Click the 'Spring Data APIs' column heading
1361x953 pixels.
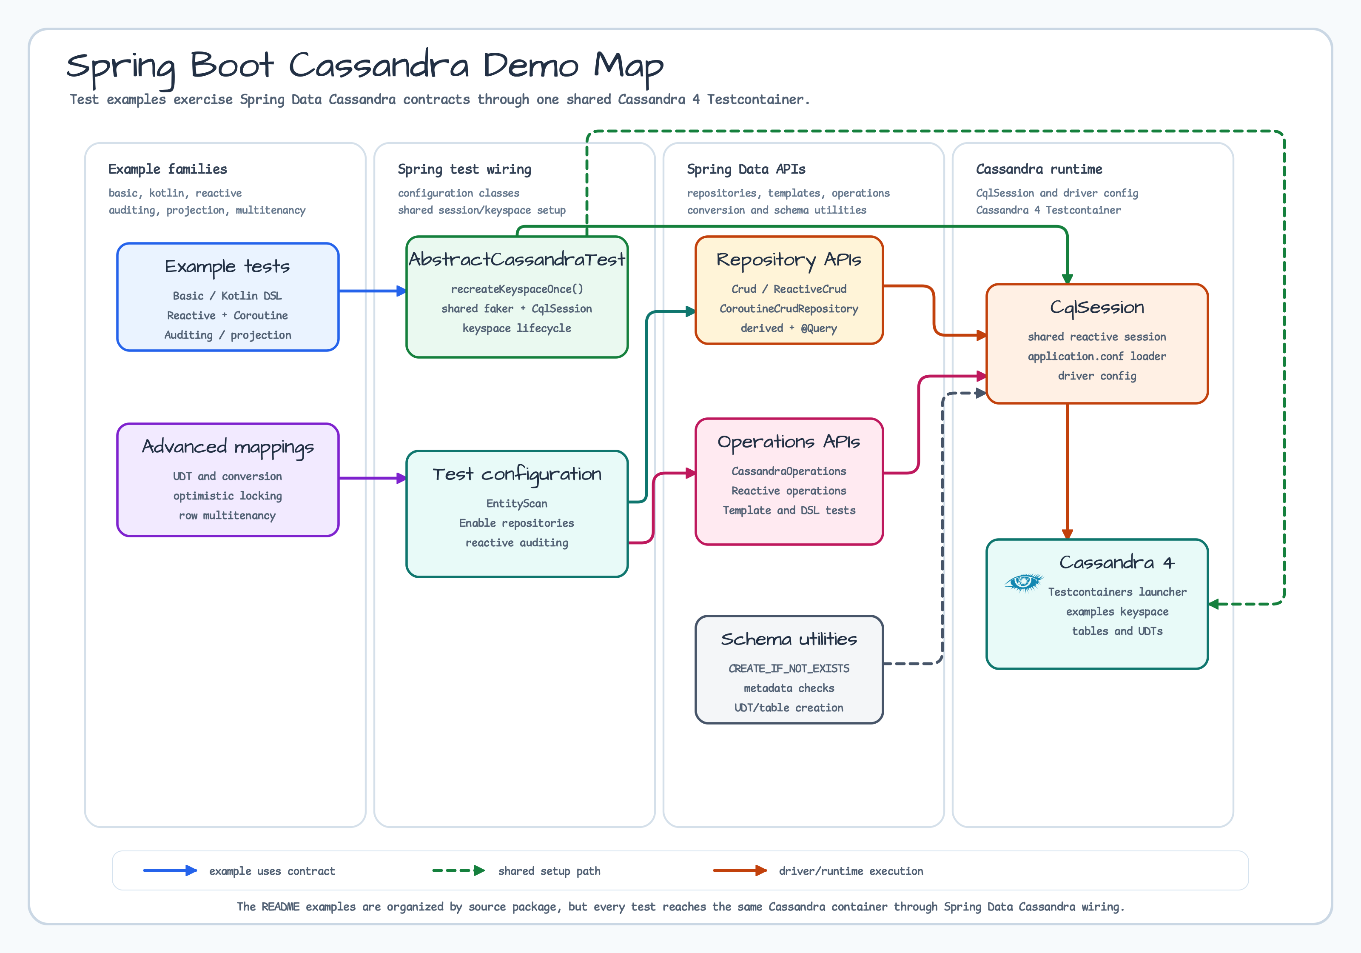[x=746, y=169]
